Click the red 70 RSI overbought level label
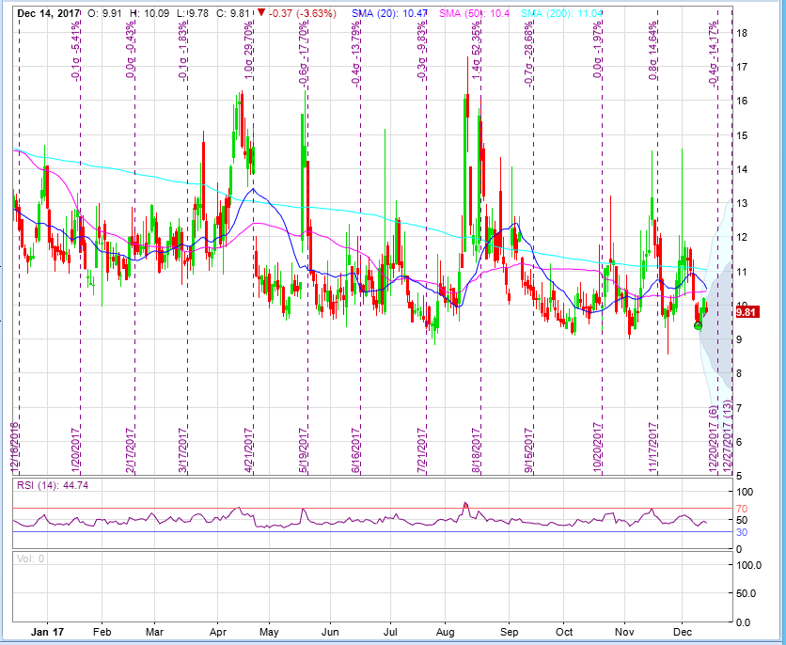Image resolution: width=786 pixels, height=645 pixels. point(742,509)
